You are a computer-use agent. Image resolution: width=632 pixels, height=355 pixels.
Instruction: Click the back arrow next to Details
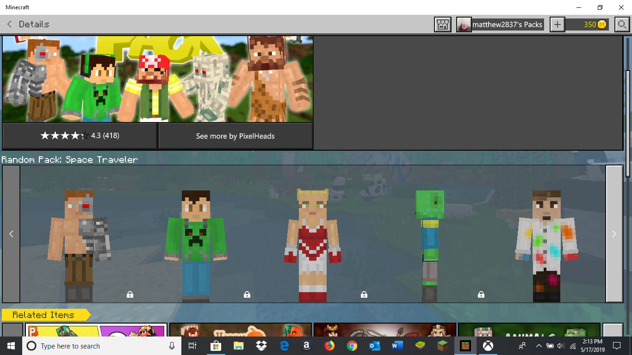pyautogui.click(x=10, y=24)
